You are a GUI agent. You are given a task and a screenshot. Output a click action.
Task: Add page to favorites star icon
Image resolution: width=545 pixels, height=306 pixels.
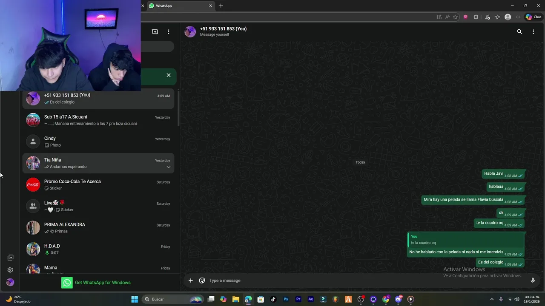456,17
